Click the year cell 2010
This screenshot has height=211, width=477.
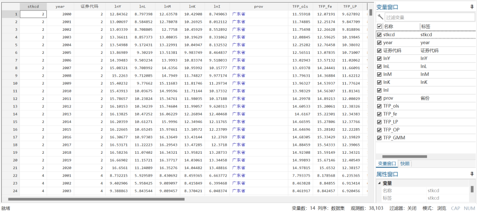coord(60,91)
